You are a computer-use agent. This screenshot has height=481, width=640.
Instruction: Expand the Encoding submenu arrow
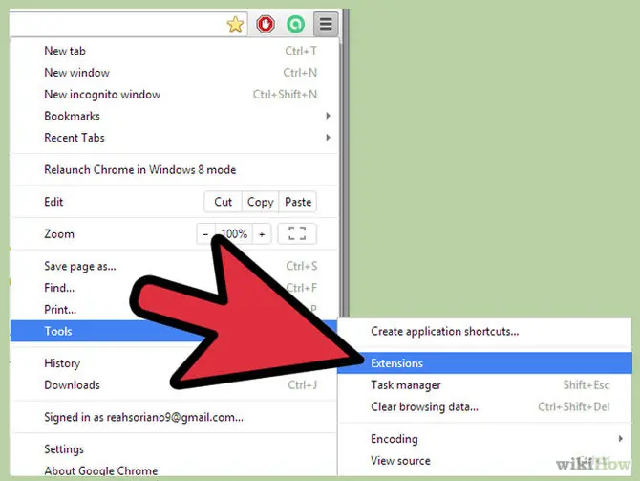[620, 439]
